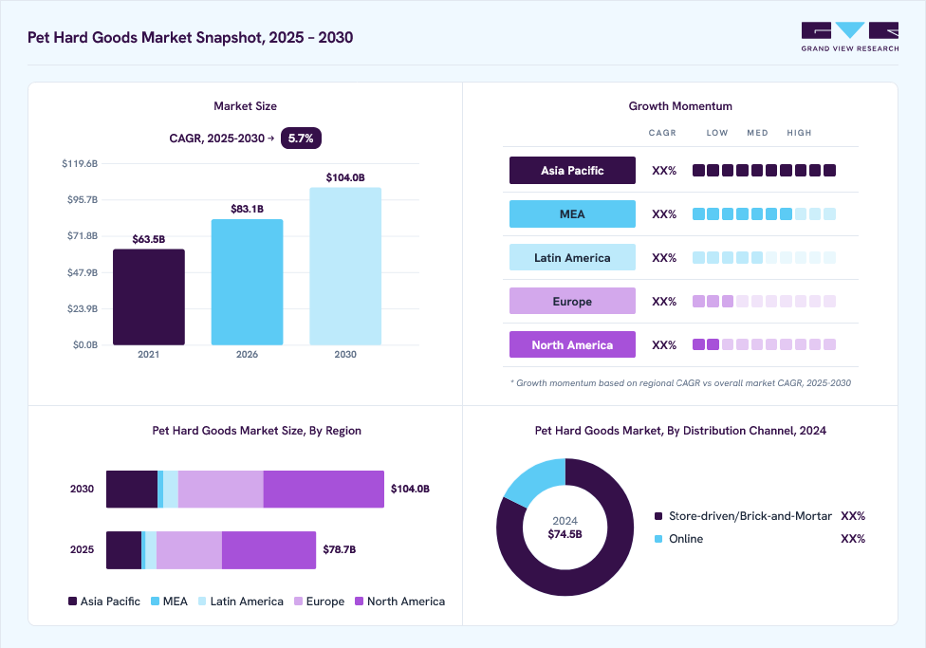Click the Europe legend swatch
926x648 pixels.
click(298, 602)
